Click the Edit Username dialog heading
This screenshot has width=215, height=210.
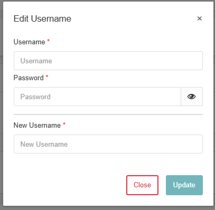[x=42, y=18]
